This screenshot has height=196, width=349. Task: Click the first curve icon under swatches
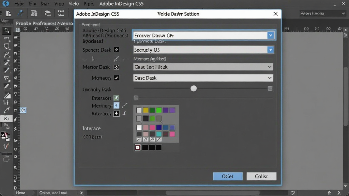tap(139, 139)
